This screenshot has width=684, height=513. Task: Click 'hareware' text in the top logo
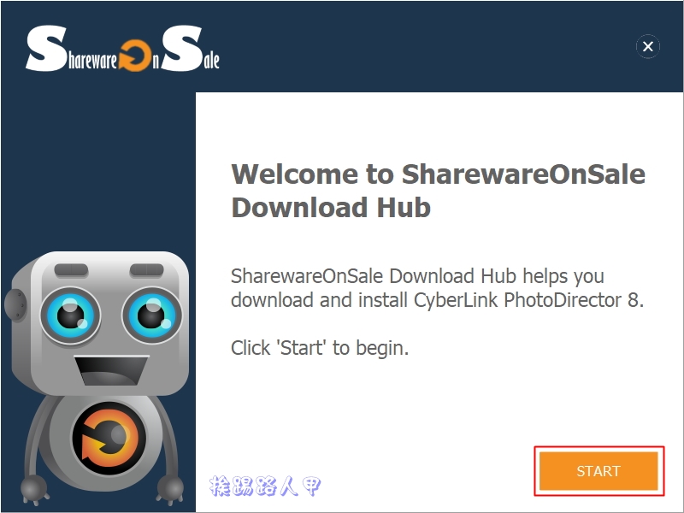pos(92,61)
